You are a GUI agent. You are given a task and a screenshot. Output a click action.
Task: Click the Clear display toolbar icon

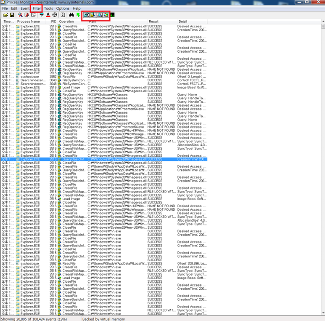click(x=33, y=15)
